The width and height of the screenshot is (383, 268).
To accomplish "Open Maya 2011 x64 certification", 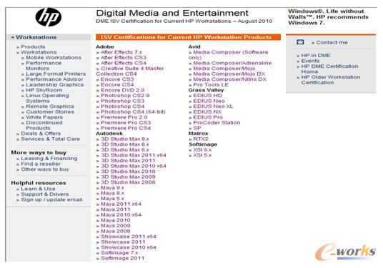I will click(121, 204).
